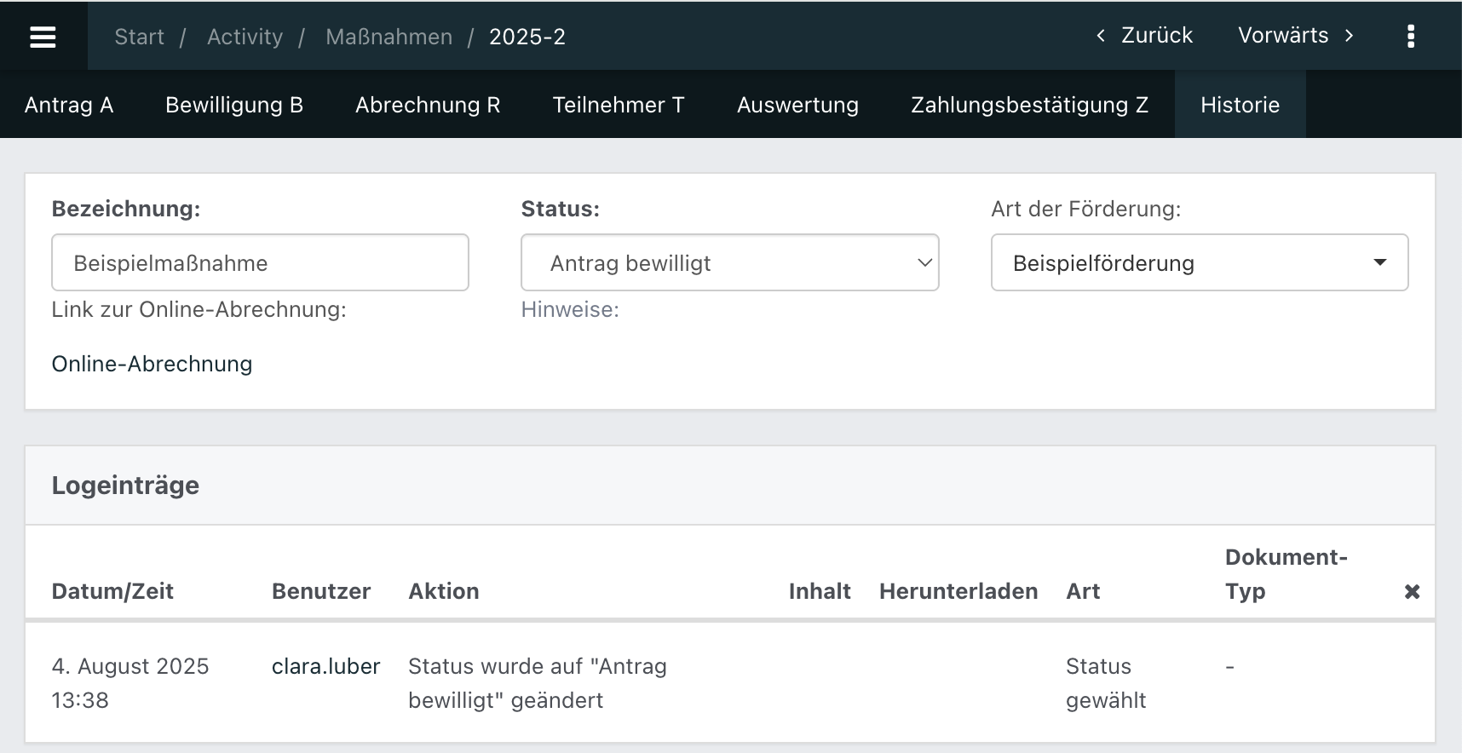Open the Bewilligung B tab

[x=234, y=105]
